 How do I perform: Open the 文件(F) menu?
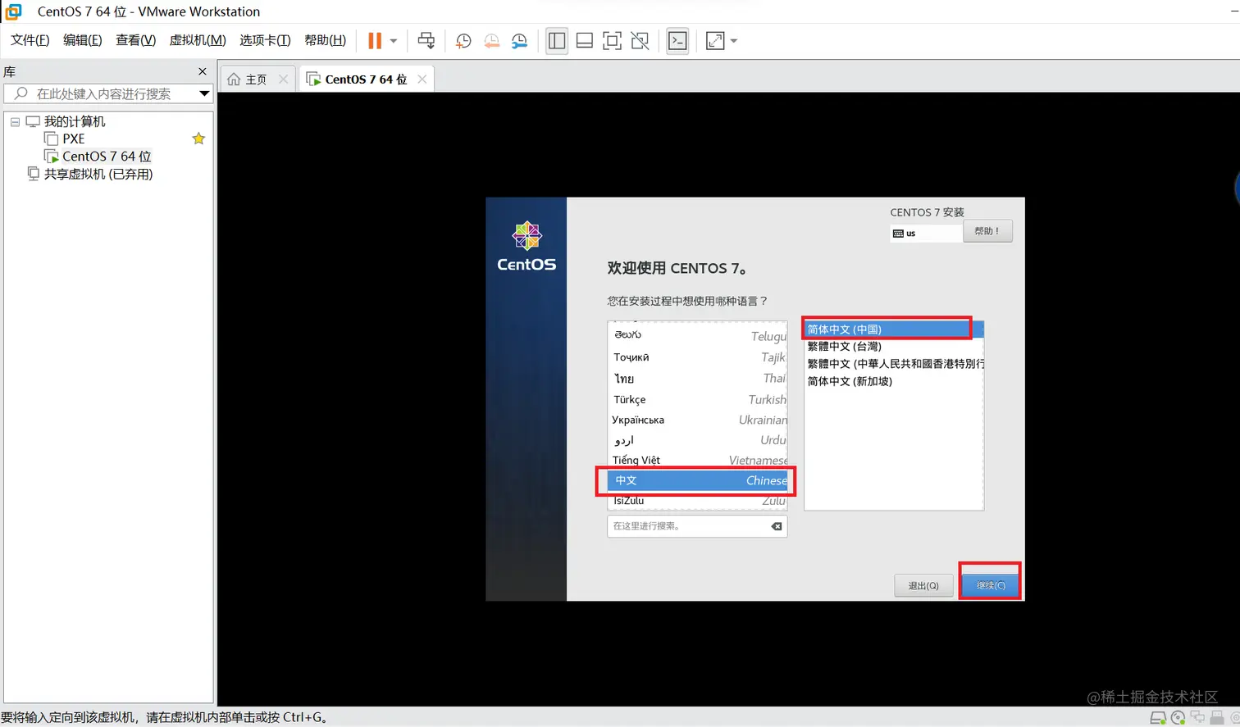tap(30, 40)
